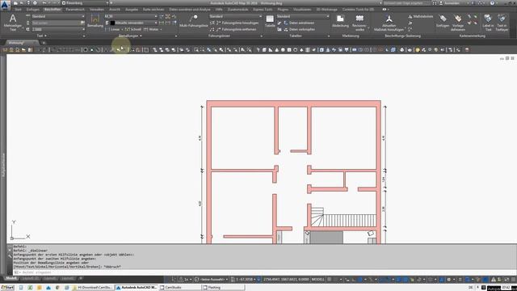Click the command line input field
The image size is (517, 291).
(264, 272)
